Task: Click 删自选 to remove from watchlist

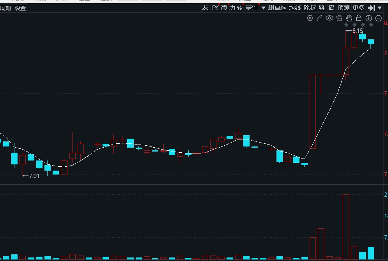Action: (277, 8)
